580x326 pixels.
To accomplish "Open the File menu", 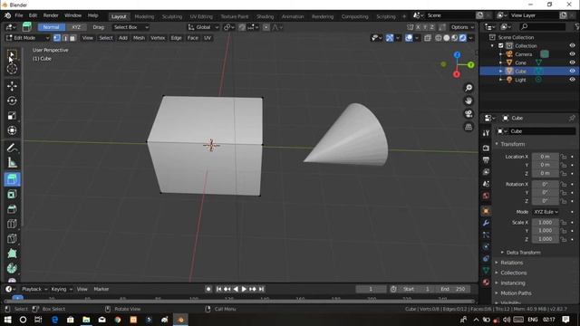I will [x=19, y=15].
